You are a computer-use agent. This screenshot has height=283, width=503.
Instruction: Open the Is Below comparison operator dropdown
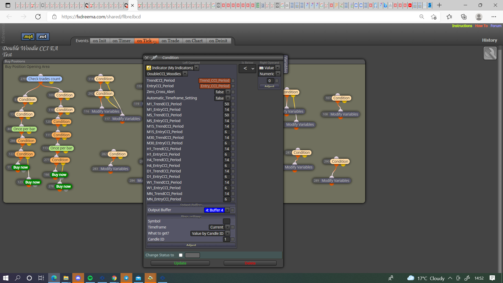(248, 68)
